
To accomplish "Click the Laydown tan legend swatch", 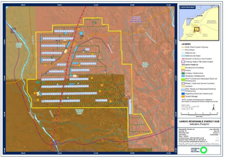I will coord(183,86).
